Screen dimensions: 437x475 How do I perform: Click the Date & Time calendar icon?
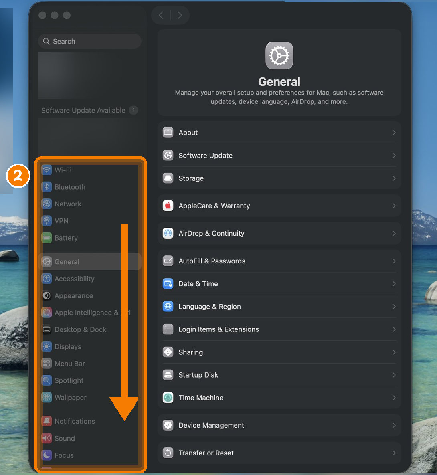click(168, 283)
